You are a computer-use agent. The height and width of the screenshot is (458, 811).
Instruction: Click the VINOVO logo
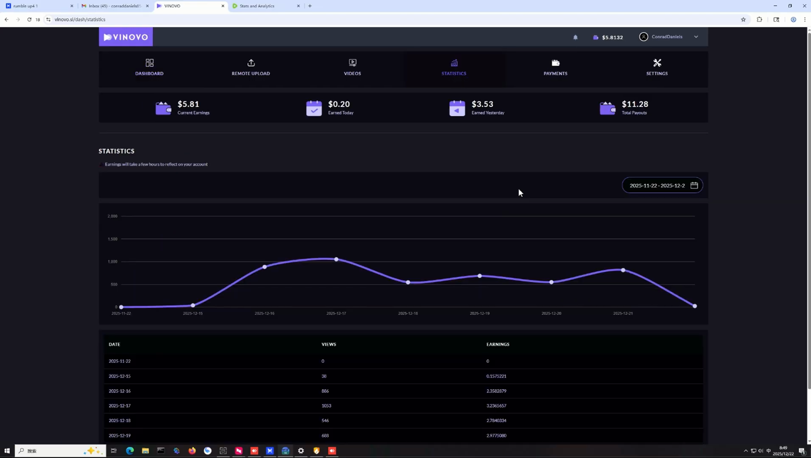126,37
